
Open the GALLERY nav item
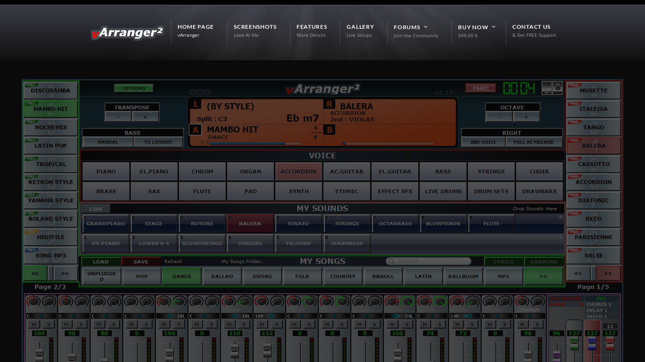360,31
